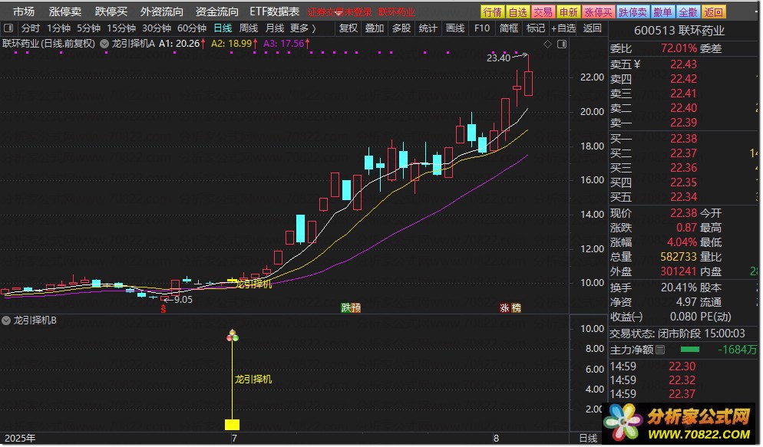Switch to 分时 chart view
Viewport: 763px width, 447px height.
(x=30, y=28)
